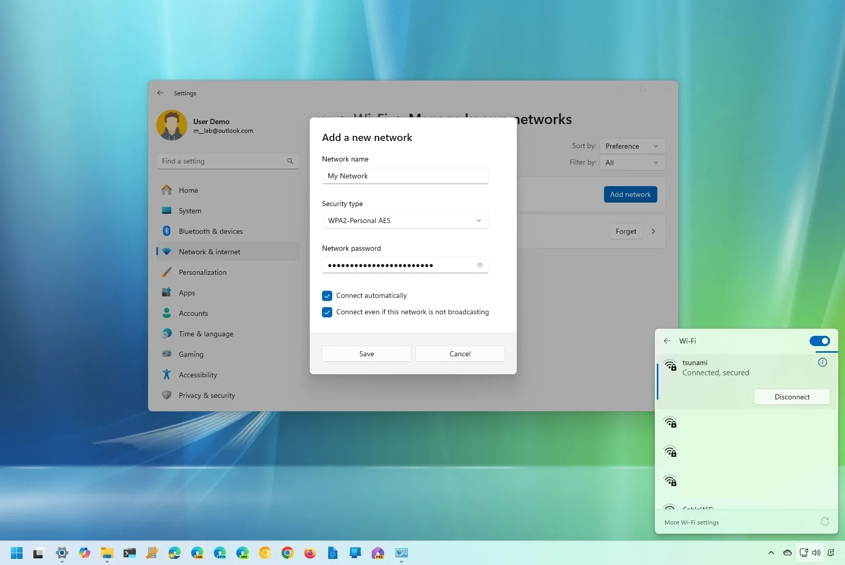Screen dimensions: 845x565
Task: Select Apps in the Settings sidebar
Action: [x=228, y=293]
